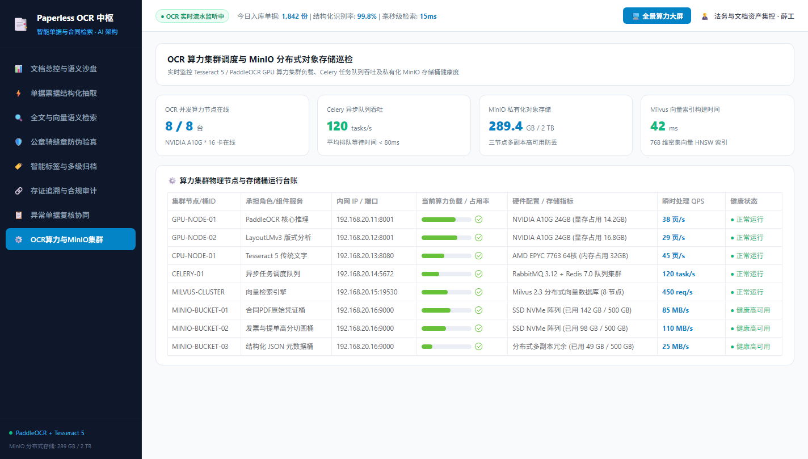808x459 pixels.
Task: Click the chart icon beside 文档总控与语义沙盘
Action: click(19, 69)
